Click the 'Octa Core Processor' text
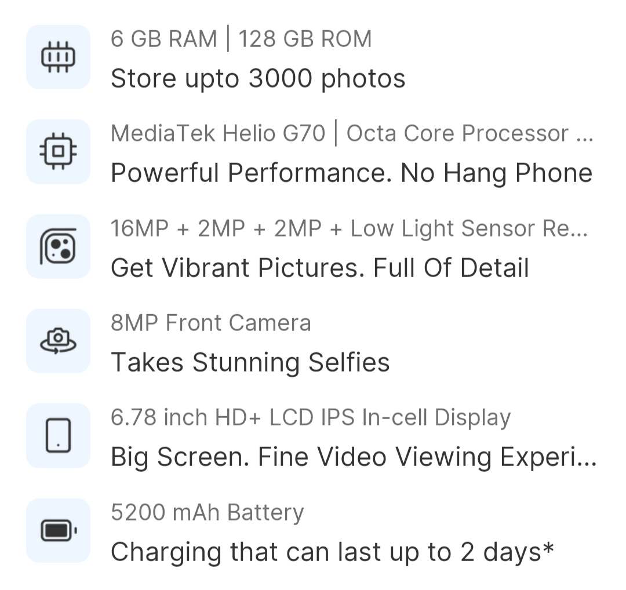This screenshot has height=590, width=626. click(x=457, y=134)
